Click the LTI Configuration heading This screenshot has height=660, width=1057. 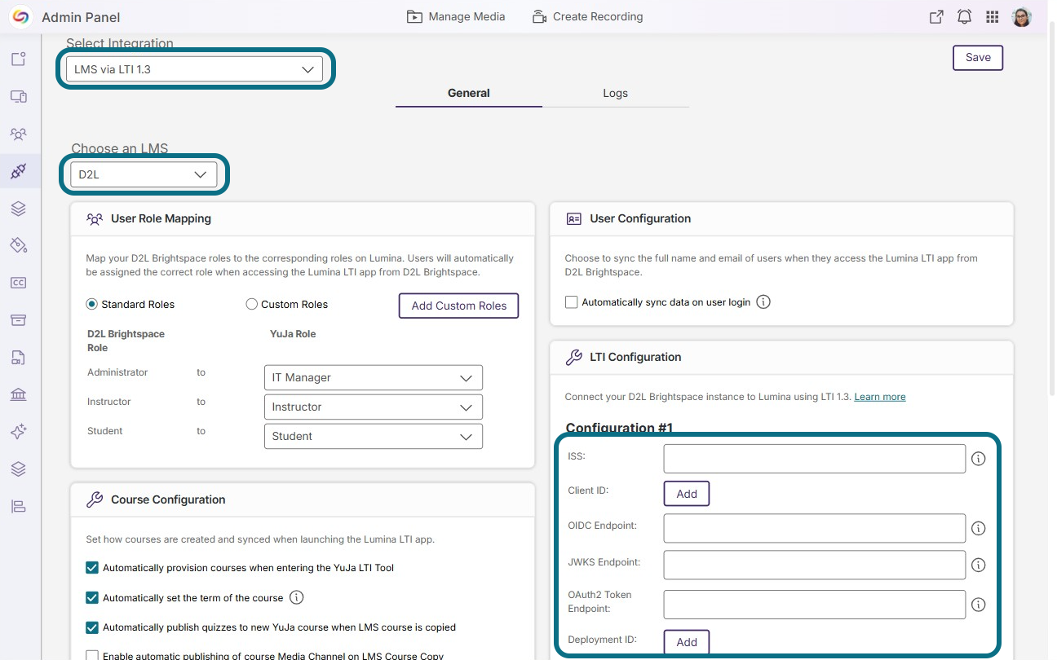pos(635,357)
